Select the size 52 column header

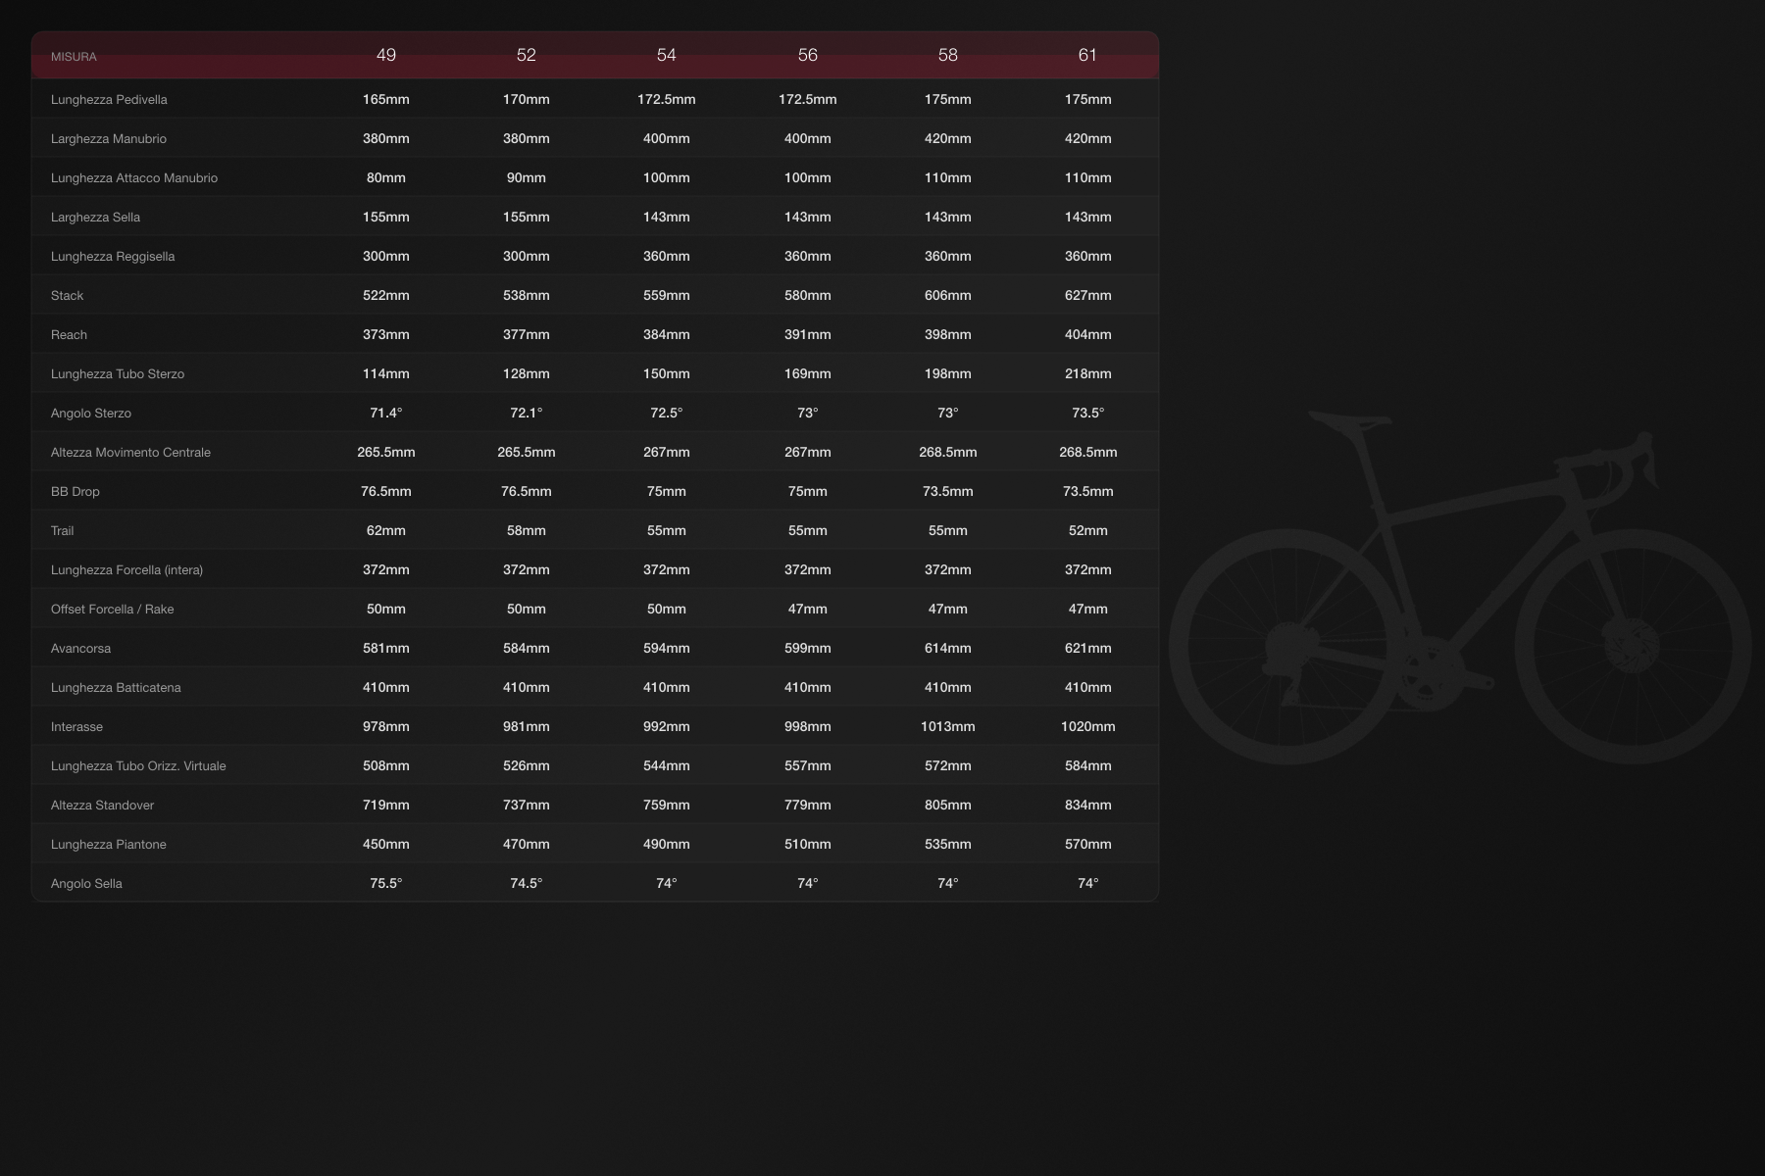(528, 56)
